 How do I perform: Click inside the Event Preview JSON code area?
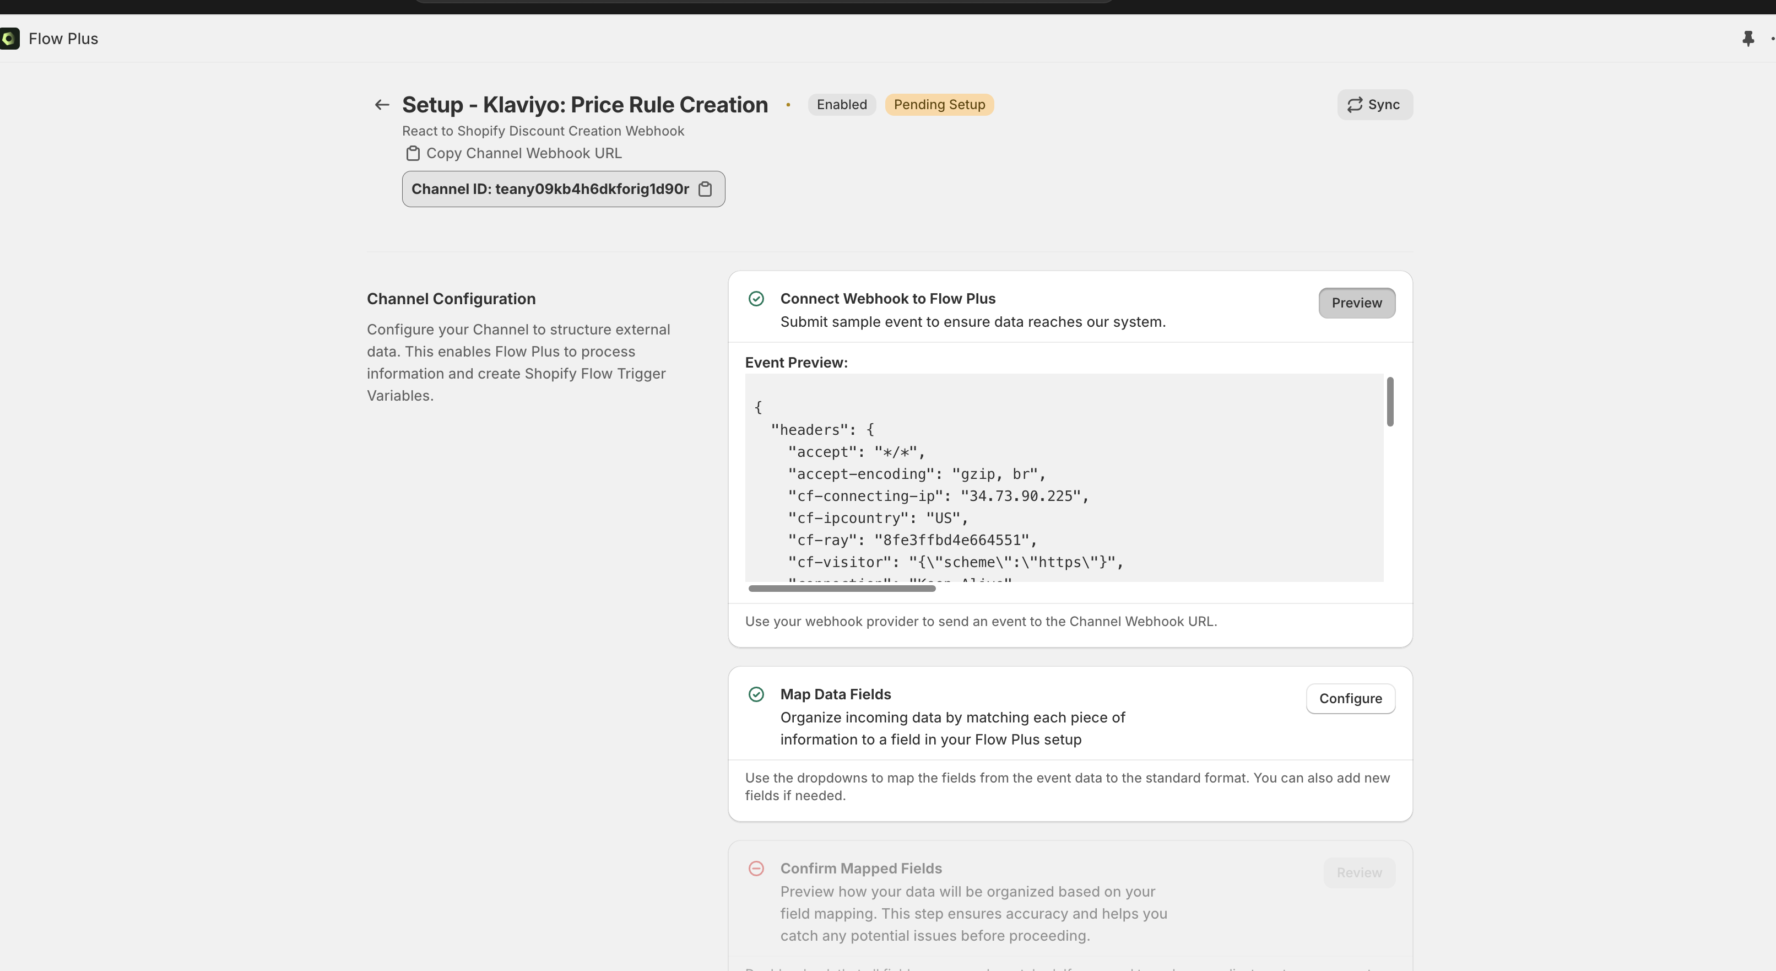pyautogui.click(x=1062, y=483)
